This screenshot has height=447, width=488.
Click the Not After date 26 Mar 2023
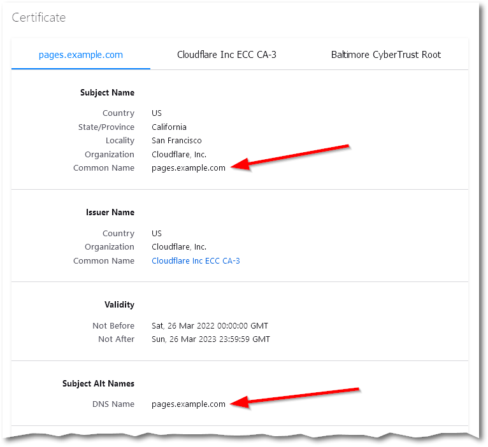(x=210, y=339)
